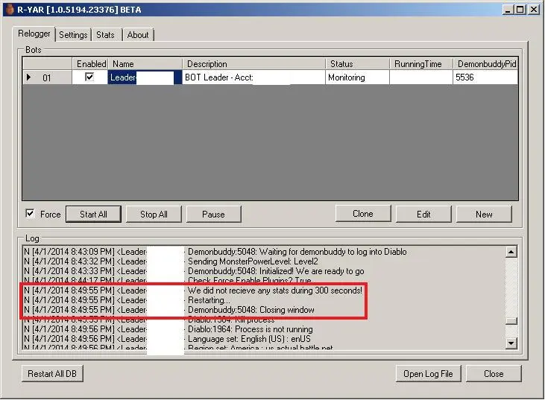Viewport: 545px width, 400px height.
Task: Click the log scrollbar thumb
Action: 511,321
